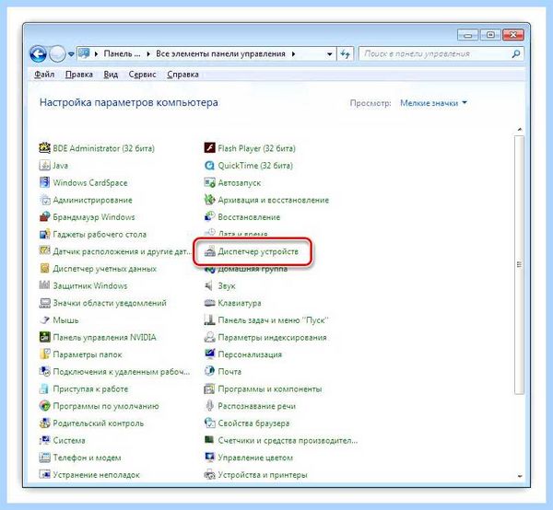Click the Windows CardSpace icon
The image size is (553, 510).
44,182
